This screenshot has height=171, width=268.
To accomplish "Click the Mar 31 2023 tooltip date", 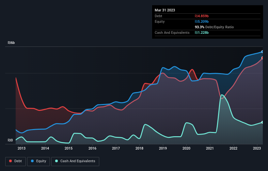I will (165, 10).
